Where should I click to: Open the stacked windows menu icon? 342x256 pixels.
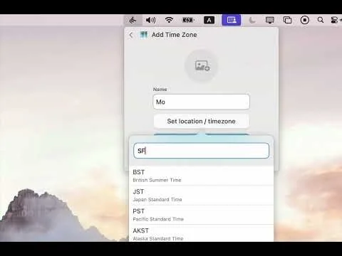287,21
